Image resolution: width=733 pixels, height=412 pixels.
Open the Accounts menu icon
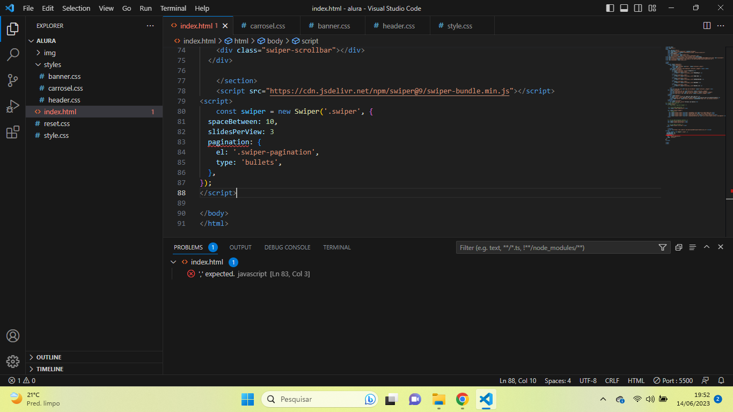pyautogui.click(x=13, y=336)
